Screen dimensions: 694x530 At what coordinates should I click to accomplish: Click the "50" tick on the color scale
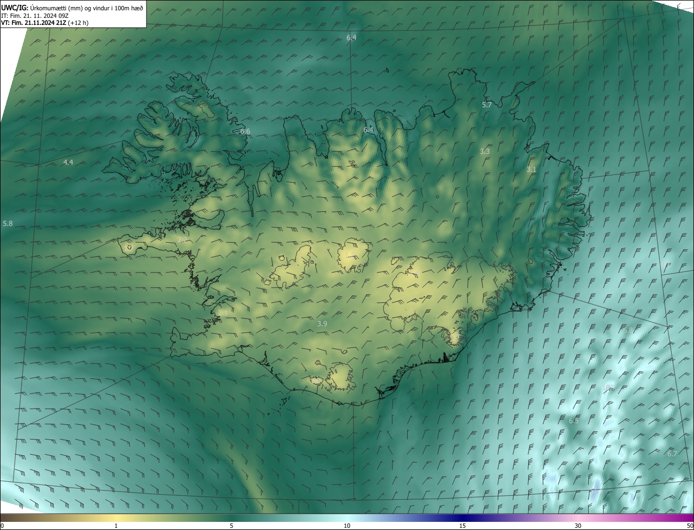point(690,526)
